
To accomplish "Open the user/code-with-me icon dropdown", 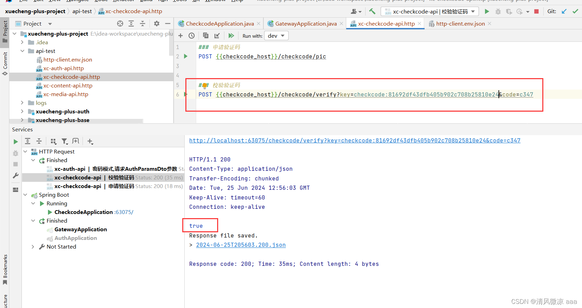I will 356,11.
